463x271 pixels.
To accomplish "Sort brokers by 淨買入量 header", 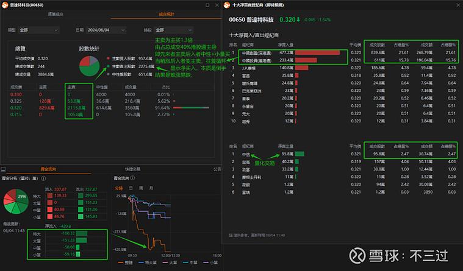I will [x=285, y=45].
